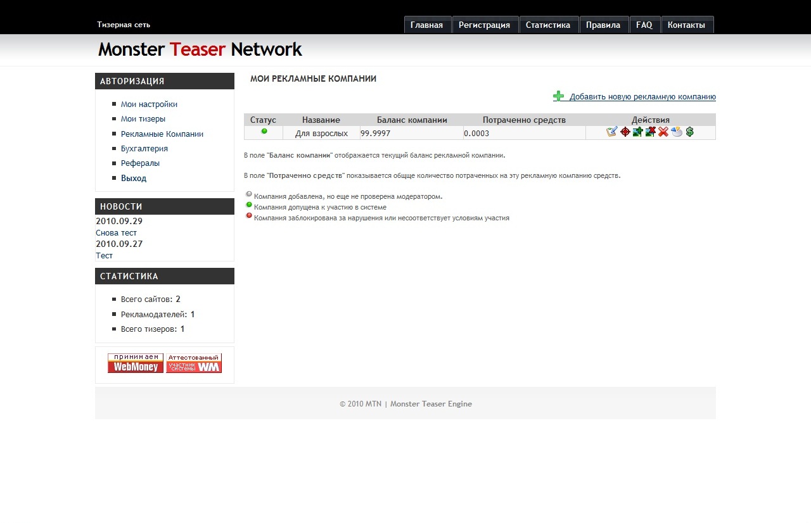This screenshot has height=523, width=811.
Task: Click the remove image (red x picture) icon
Action: [651, 132]
